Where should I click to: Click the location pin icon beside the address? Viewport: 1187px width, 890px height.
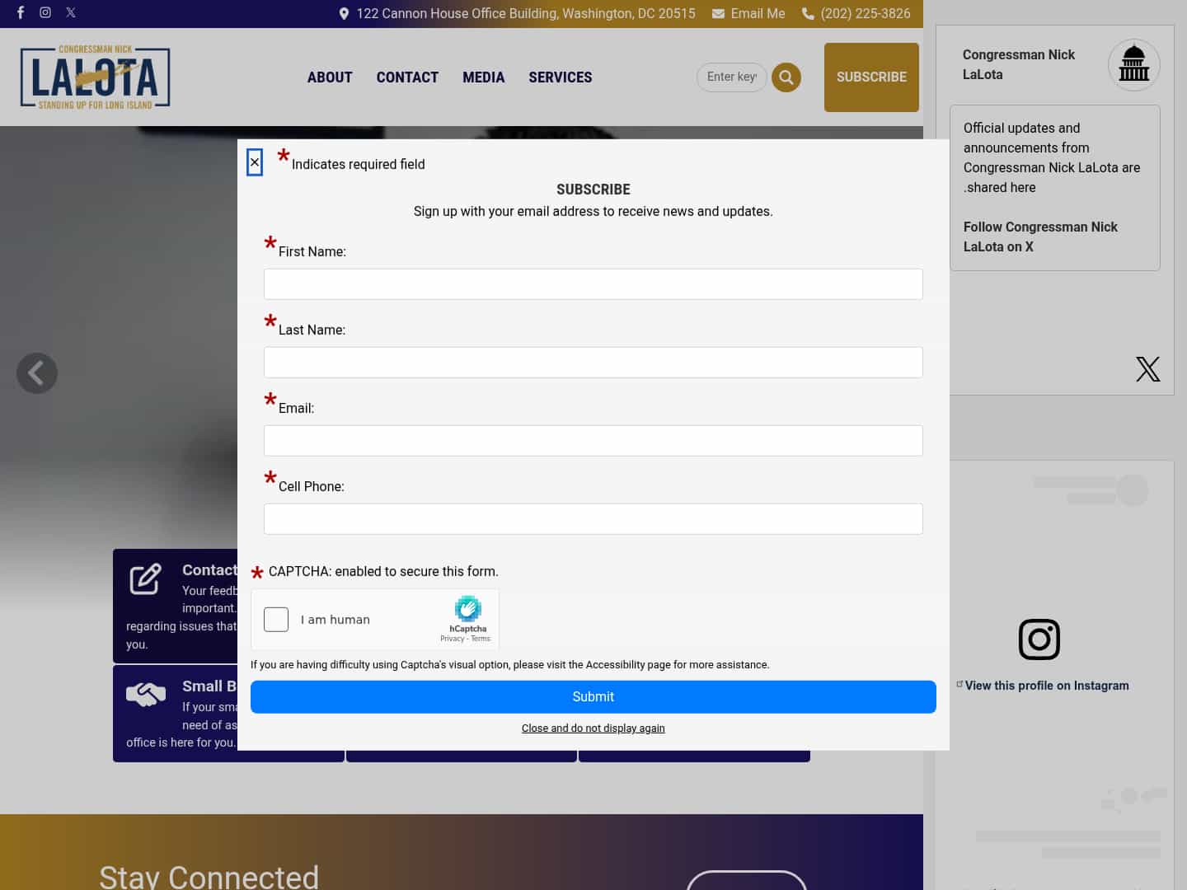[344, 14]
